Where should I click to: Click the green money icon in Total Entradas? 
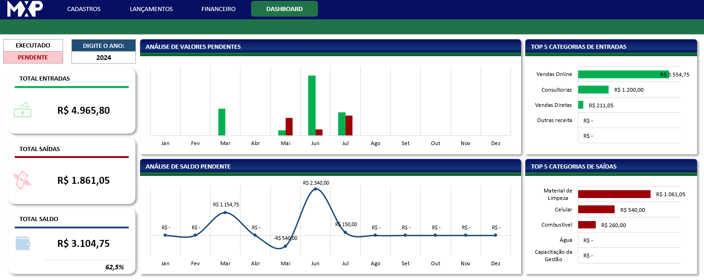pos(23,111)
